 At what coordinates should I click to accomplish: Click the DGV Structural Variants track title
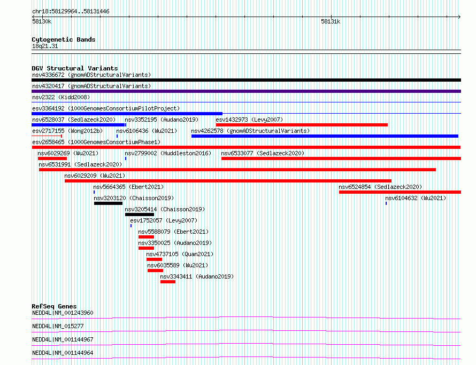point(75,68)
